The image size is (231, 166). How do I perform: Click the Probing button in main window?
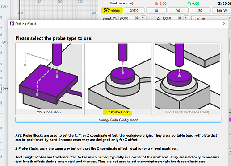click(x=112, y=11)
